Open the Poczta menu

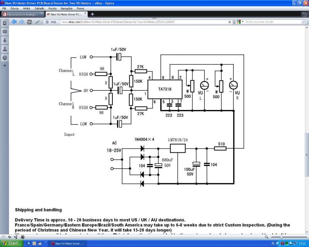(53, 8)
